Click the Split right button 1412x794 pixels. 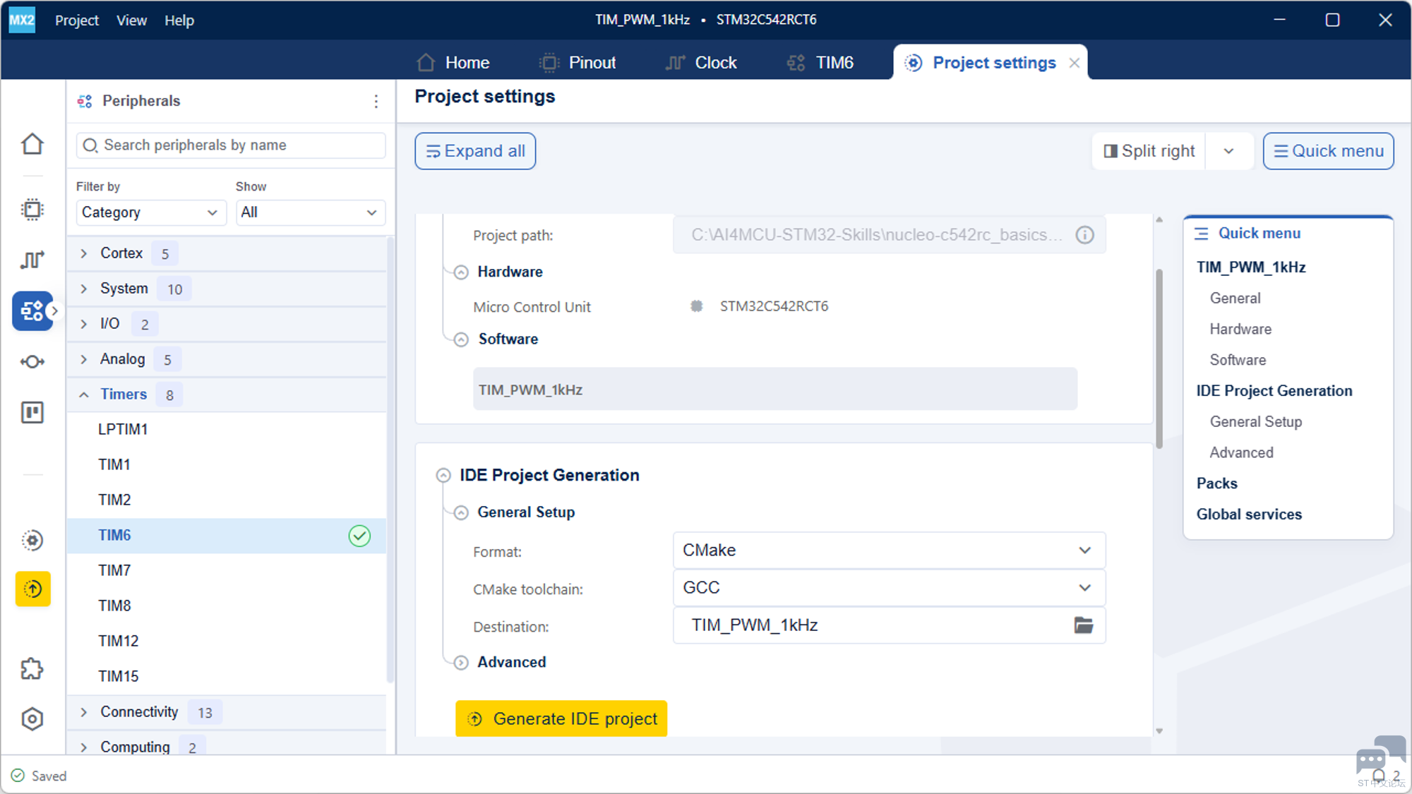pyautogui.click(x=1149, y=151)
